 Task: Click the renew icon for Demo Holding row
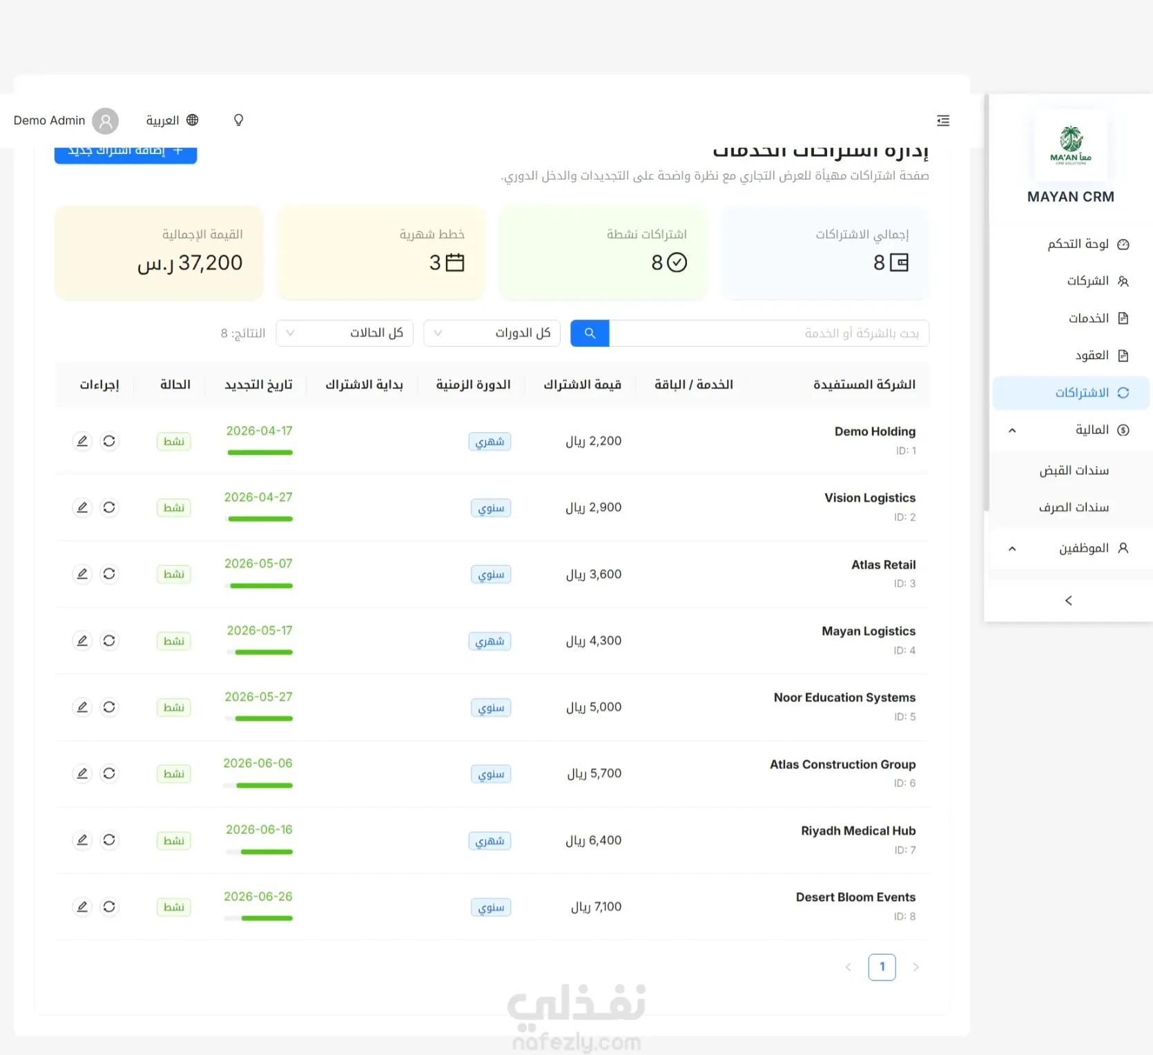pos(109,441)
